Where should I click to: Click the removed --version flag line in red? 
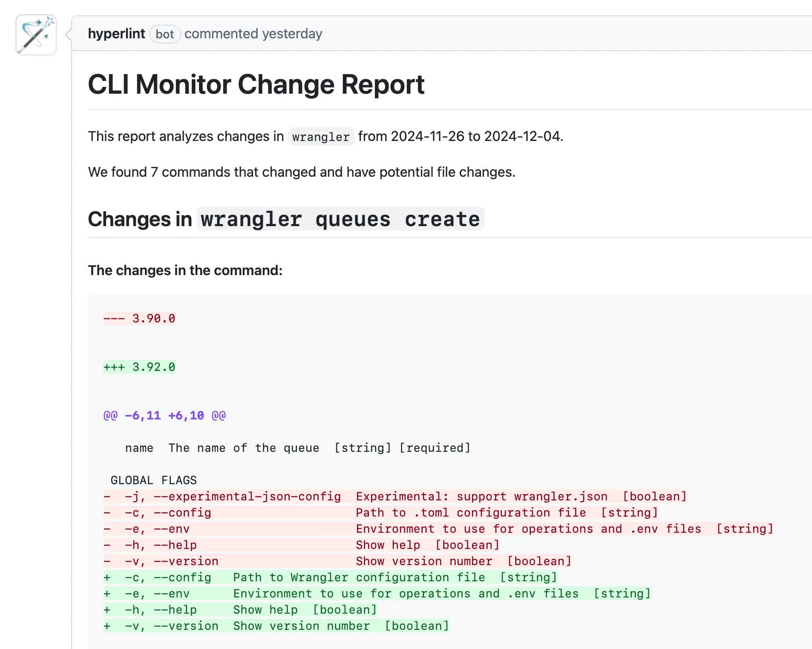click(337, 561)
